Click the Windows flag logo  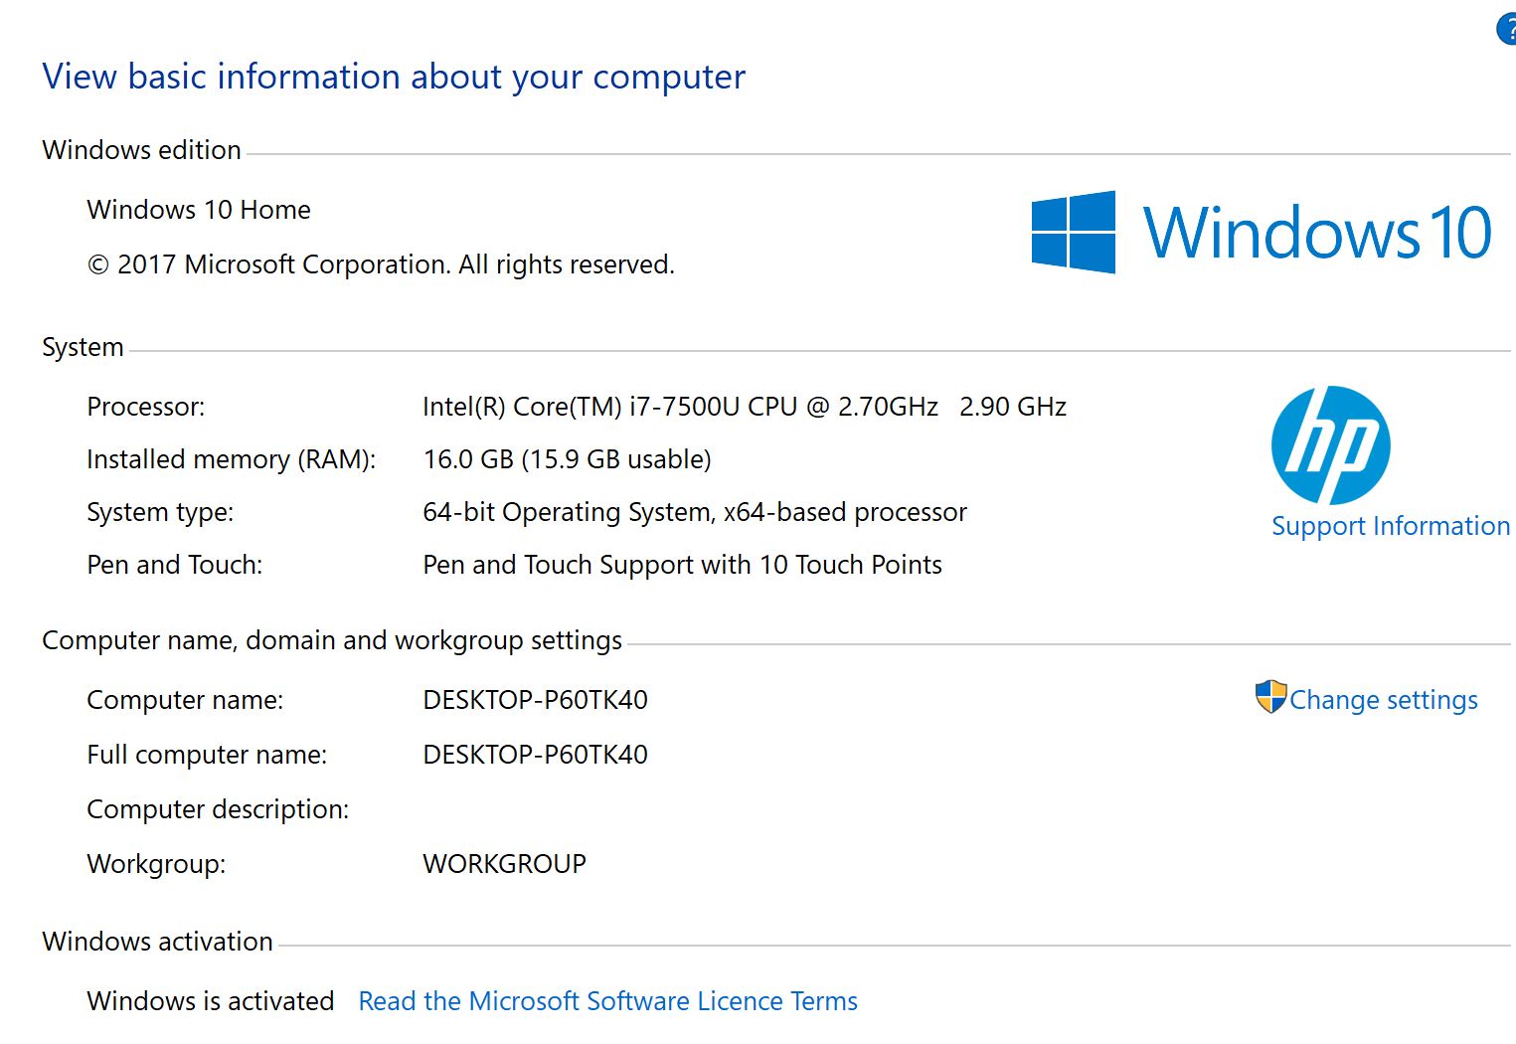pyautogui.click(x=1073, y=232)
